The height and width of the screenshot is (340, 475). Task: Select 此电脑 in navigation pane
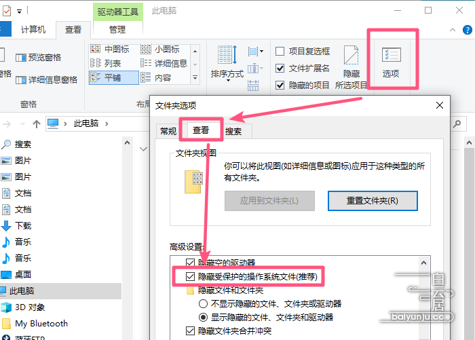coord(60,291)
